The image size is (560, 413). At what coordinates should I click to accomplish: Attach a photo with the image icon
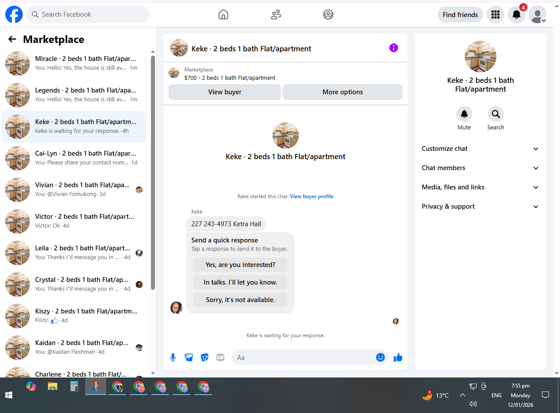tap(189, 357)
